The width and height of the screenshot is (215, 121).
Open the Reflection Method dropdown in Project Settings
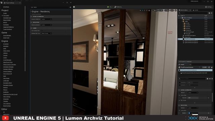click(47, 25)
